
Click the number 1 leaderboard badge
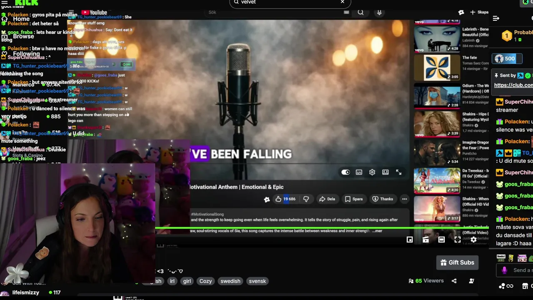pos(507,36)
